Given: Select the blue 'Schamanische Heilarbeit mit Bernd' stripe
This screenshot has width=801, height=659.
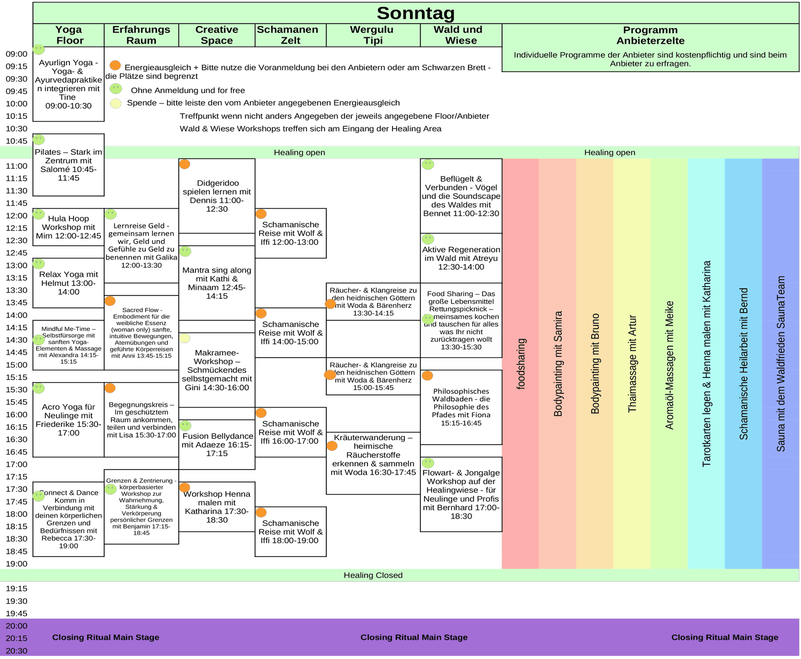Looking at the screenshot, I should (743, 363).
